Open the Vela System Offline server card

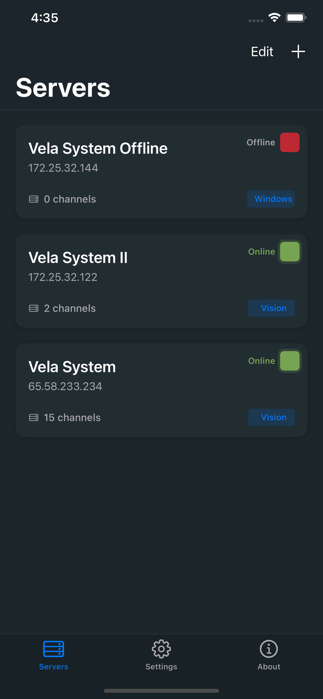pos(161,172)
